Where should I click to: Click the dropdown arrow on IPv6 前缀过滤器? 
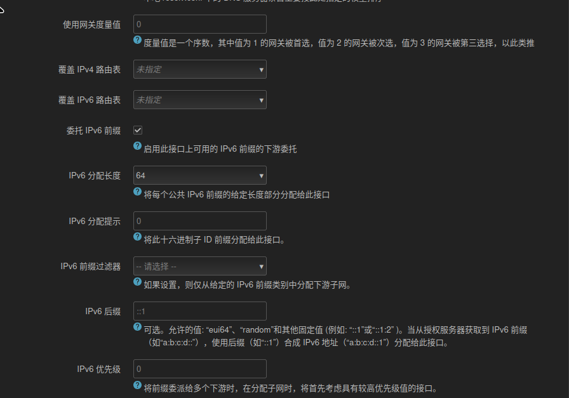click(260, 266)
